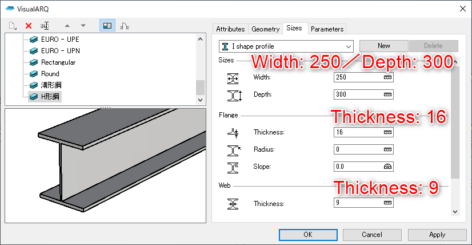Viewport: 472px width, 245px height.
Task: Click the New style icon in toolbar
Action: coord(13,26)
